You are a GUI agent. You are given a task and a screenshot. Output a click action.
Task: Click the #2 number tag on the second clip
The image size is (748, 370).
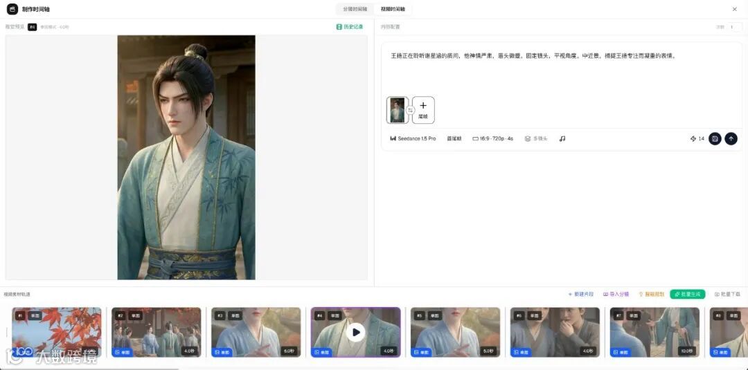tap(121, 316)
